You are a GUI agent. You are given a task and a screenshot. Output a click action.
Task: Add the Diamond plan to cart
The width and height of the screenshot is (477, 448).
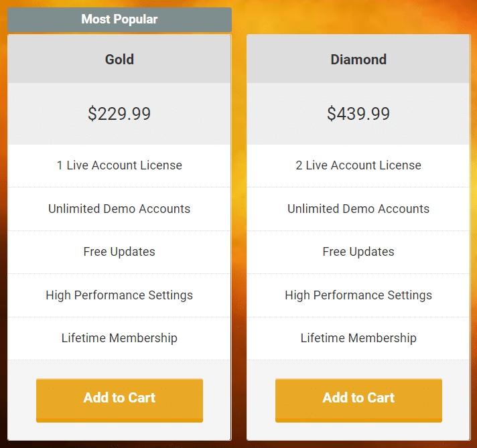coord(358,400)
